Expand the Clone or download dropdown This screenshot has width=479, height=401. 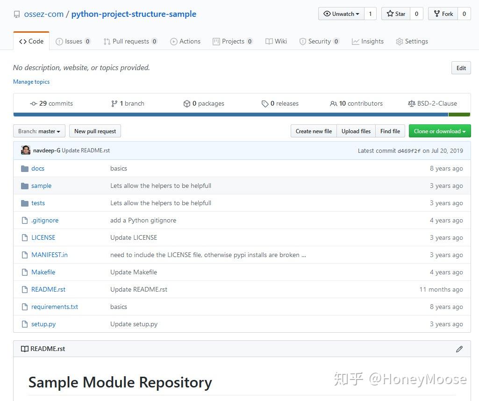440,131
